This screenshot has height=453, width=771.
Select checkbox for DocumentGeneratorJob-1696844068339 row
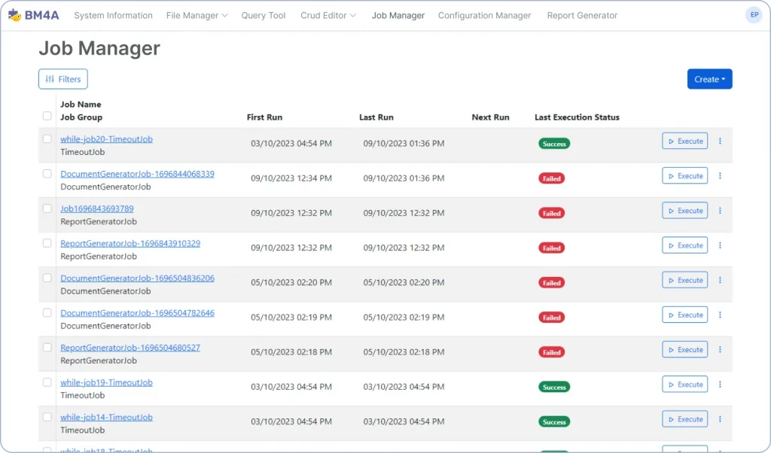47,174
